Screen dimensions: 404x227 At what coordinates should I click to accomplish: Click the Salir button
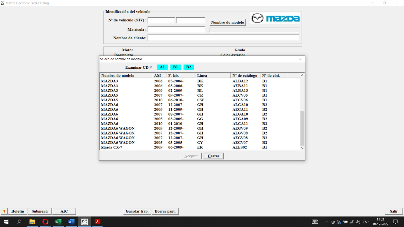(x=394, y=211)
